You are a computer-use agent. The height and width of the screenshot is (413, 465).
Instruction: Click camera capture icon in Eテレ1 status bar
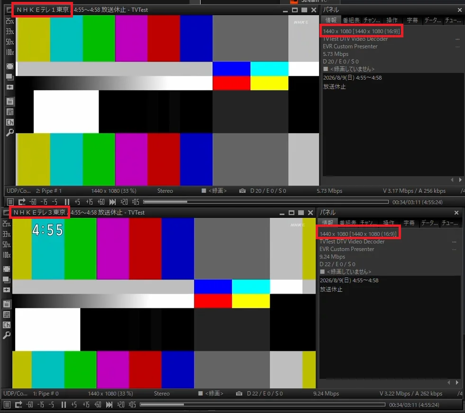pos(242,191)
